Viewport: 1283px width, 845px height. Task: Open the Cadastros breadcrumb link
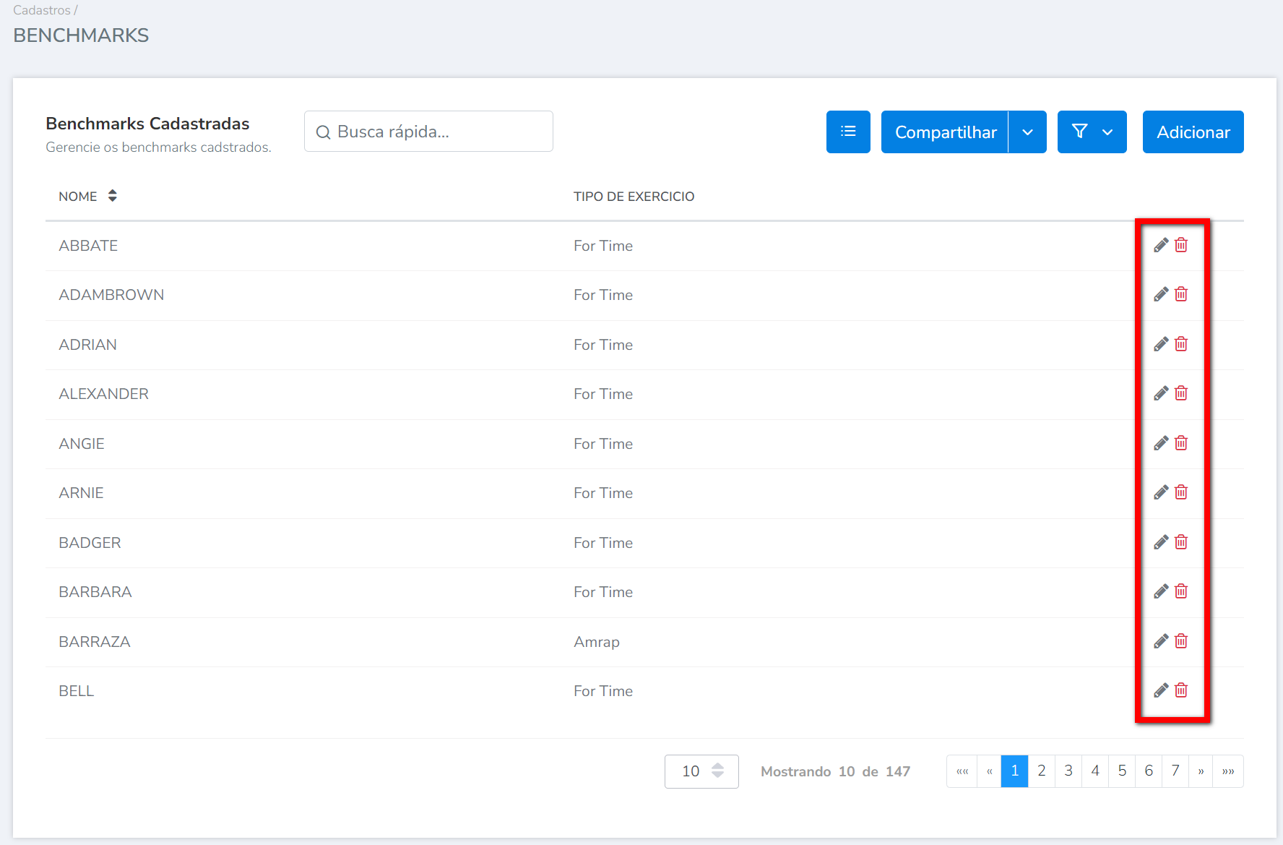click(x=42, y=10)
